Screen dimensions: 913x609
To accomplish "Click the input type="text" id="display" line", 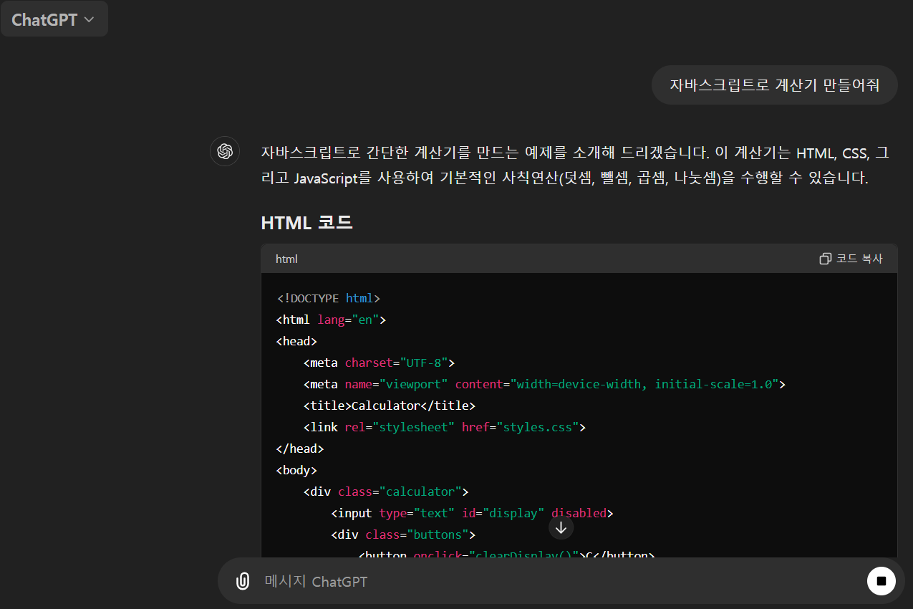I will [x=472, y=513].
